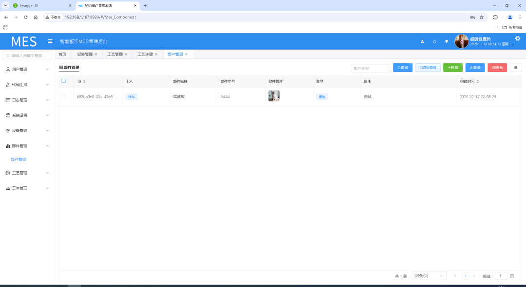Click the green 新建 button
The width and height of the screenshot is (526, 287).
point(452,68)
